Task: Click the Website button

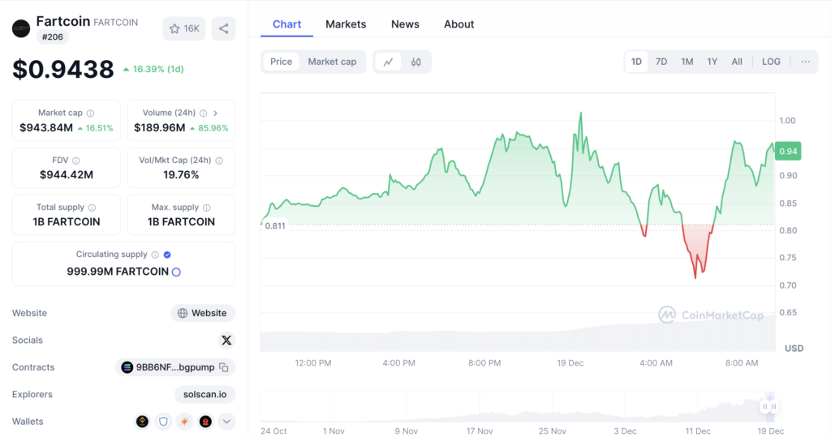Action: click(203, 313)
